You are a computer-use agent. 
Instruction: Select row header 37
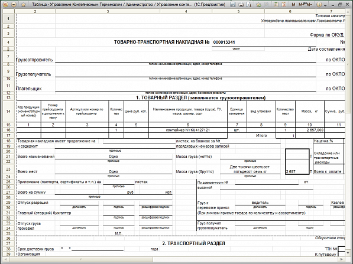point(8,243)
